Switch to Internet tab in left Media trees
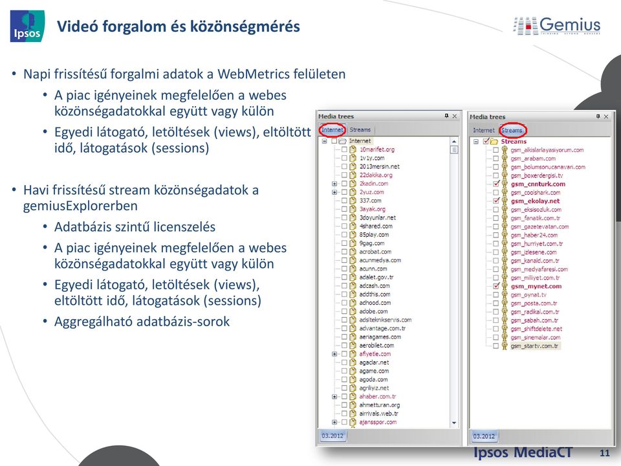Viewport: 621px width, 466px height. coord(332,129)
